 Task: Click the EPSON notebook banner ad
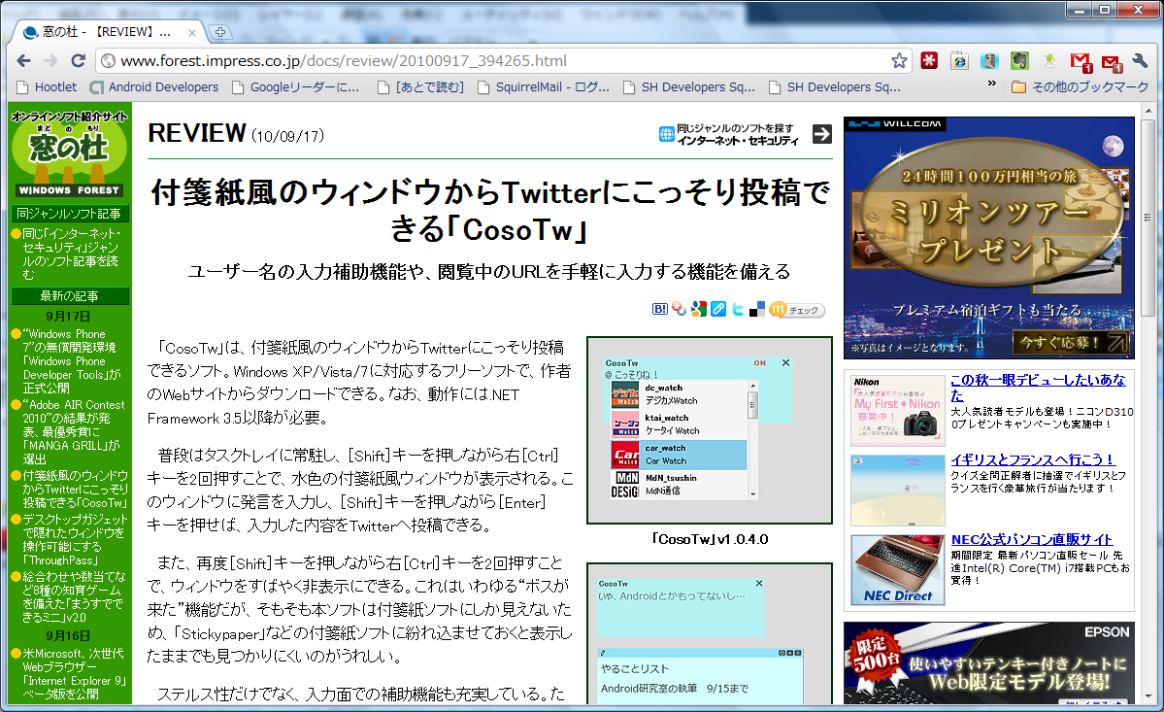[989, 663]
